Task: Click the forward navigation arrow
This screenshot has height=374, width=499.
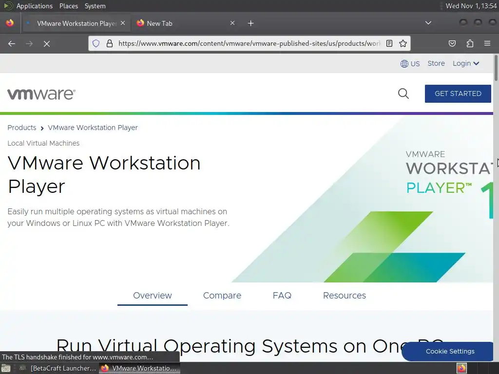Action: pyautogui.click(x=29, y=43)
